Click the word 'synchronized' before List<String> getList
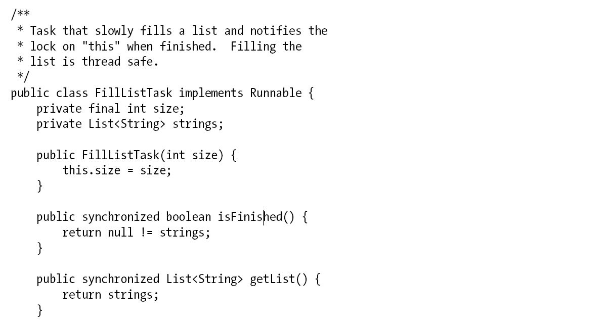This screenshot has height=323, width=606. point(120,279)
